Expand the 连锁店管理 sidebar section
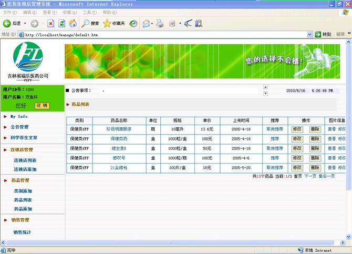This screenshot has width=352, height=254. click(22, 150)
